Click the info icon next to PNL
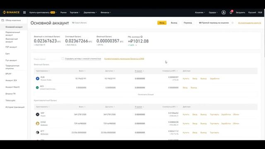 (142, 37)
